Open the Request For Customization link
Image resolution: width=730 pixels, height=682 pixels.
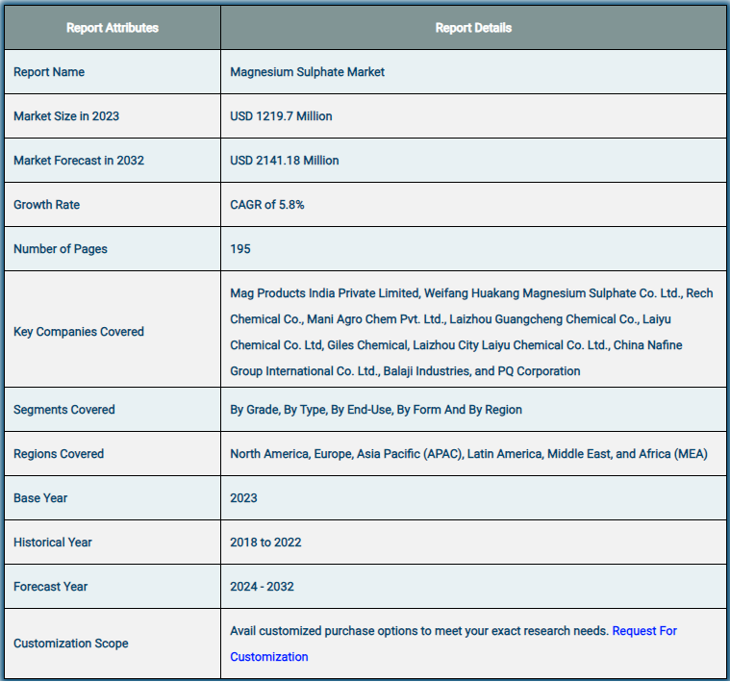click(x=643, y=631)
